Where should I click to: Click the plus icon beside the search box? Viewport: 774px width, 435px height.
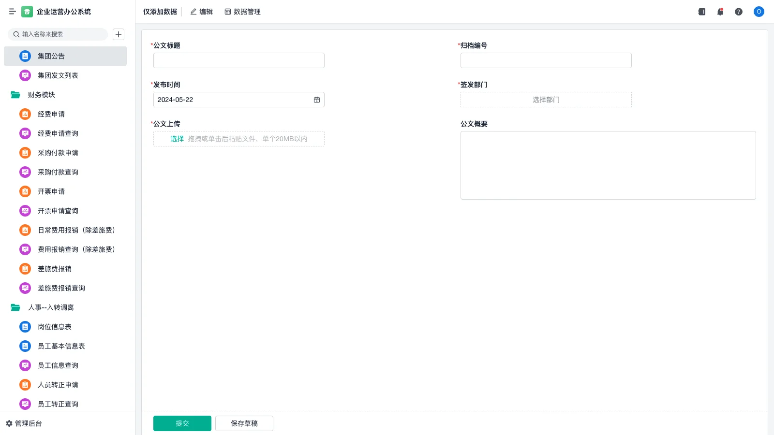click(119, 34)
